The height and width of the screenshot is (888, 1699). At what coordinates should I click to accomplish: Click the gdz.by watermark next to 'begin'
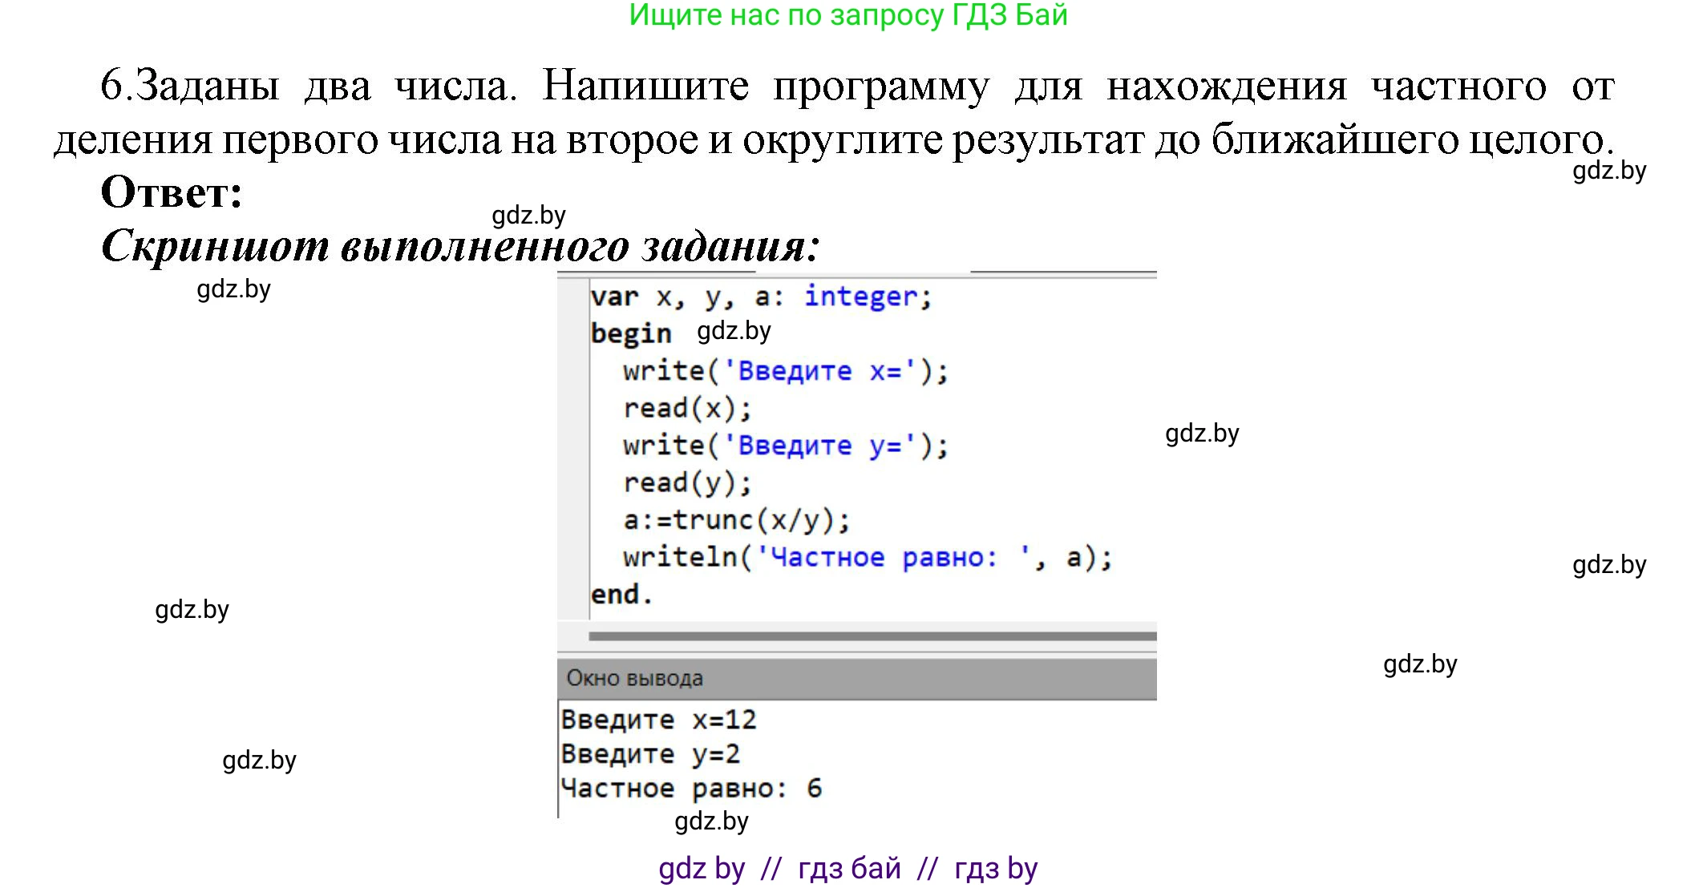(734, 331)
